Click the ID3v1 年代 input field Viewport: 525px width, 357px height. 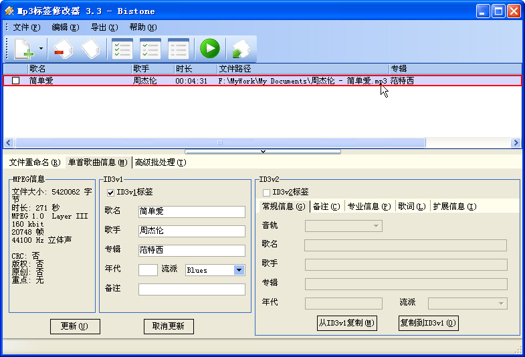[x=148, y=270]
